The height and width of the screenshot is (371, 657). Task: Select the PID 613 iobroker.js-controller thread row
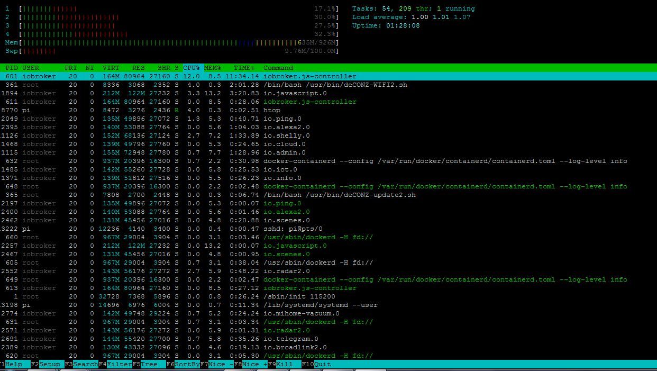coord(328,288)
